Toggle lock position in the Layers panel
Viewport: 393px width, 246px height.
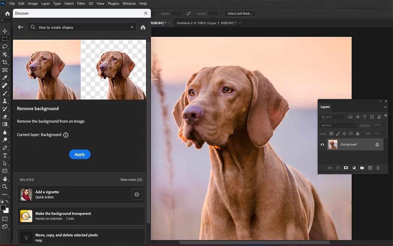click(x=344, y=133)
